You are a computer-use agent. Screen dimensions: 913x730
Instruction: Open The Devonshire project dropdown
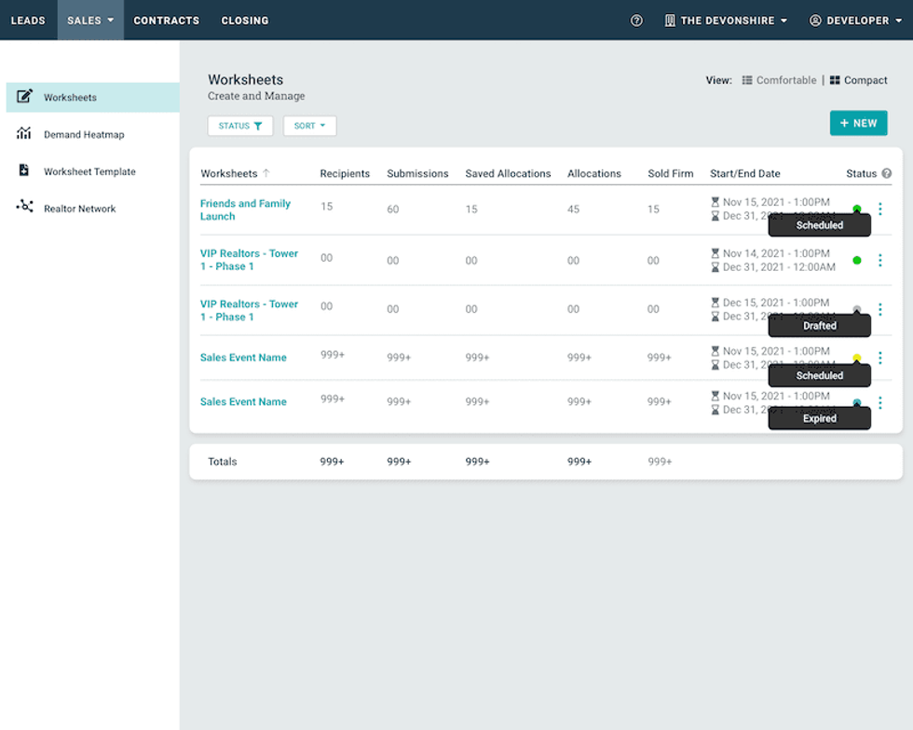pyautogui.click(x=726, y=20)
